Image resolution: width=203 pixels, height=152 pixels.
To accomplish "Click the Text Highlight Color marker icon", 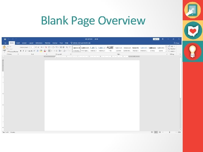I will (x=41, y=51).
